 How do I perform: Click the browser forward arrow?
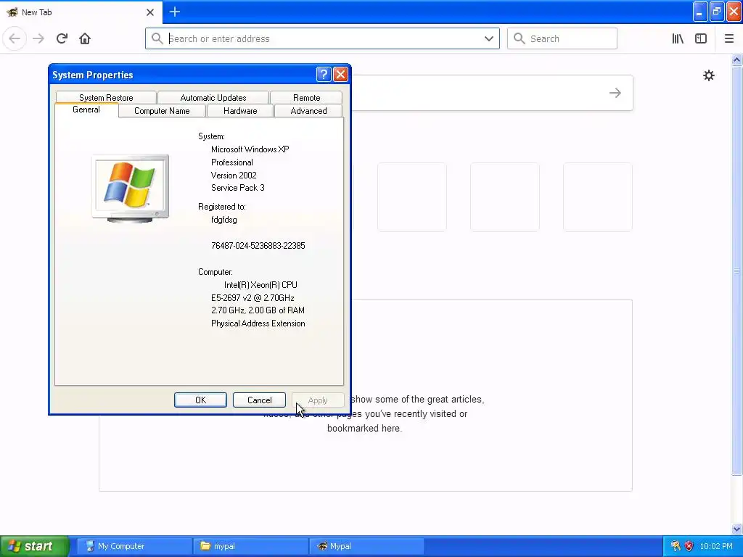[x=38, y=38]
